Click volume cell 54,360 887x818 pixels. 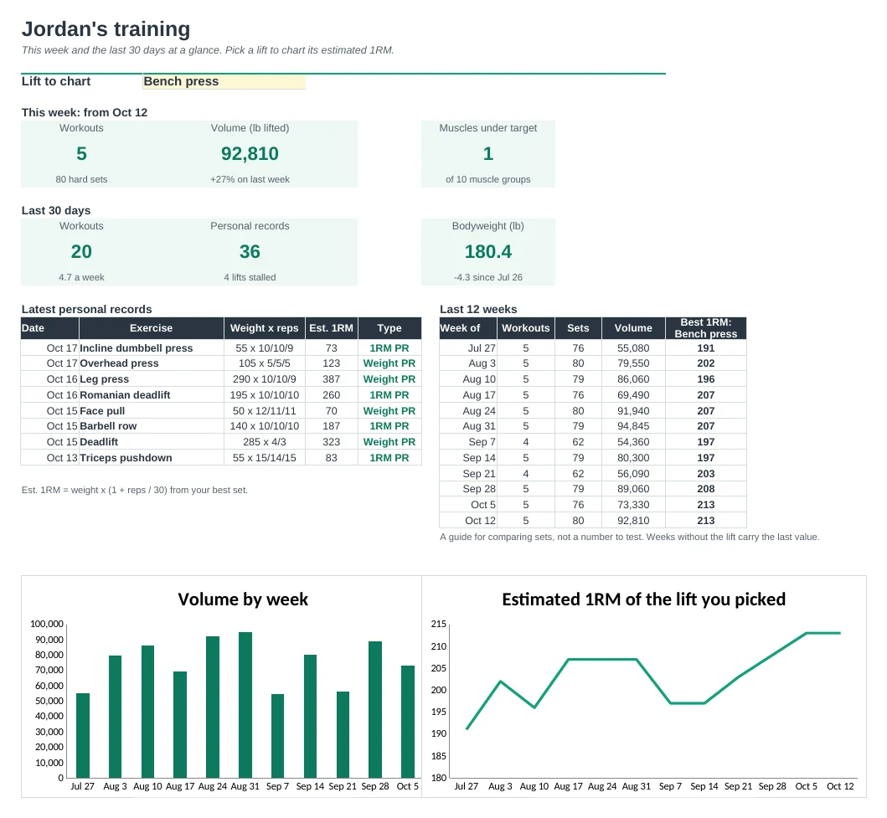coord(633,442)
